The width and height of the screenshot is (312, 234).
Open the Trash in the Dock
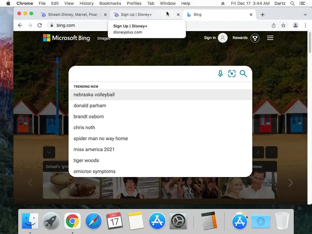pyautogui.click(x=282, y=221)
